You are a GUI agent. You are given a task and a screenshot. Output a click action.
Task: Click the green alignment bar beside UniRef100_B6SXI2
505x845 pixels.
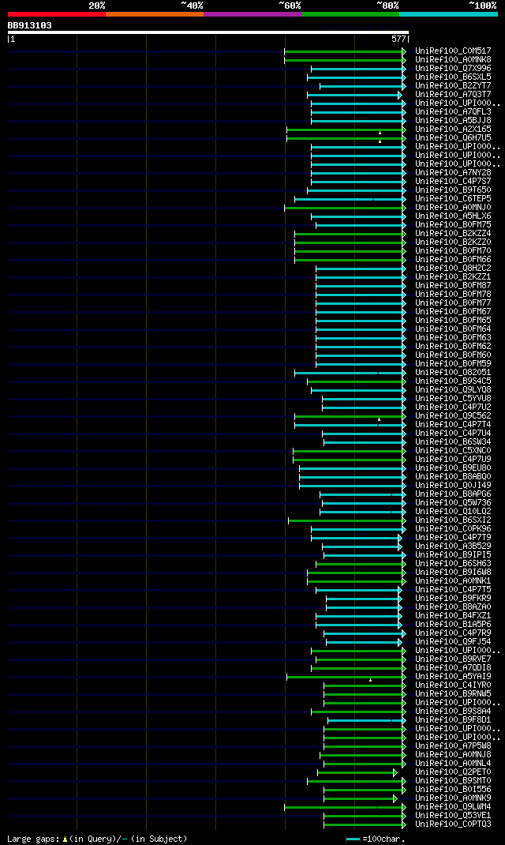pos(346,520)
